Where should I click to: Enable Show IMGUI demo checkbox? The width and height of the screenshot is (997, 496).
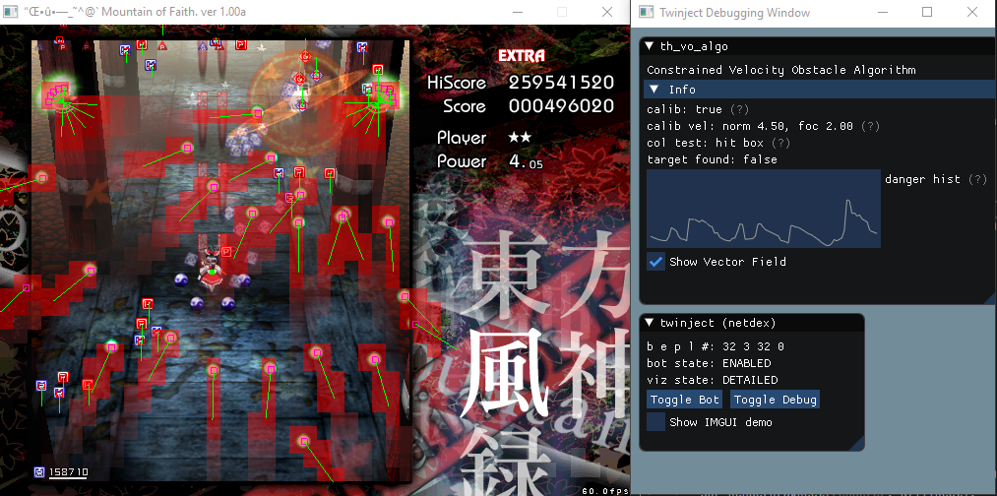[655, 421]
